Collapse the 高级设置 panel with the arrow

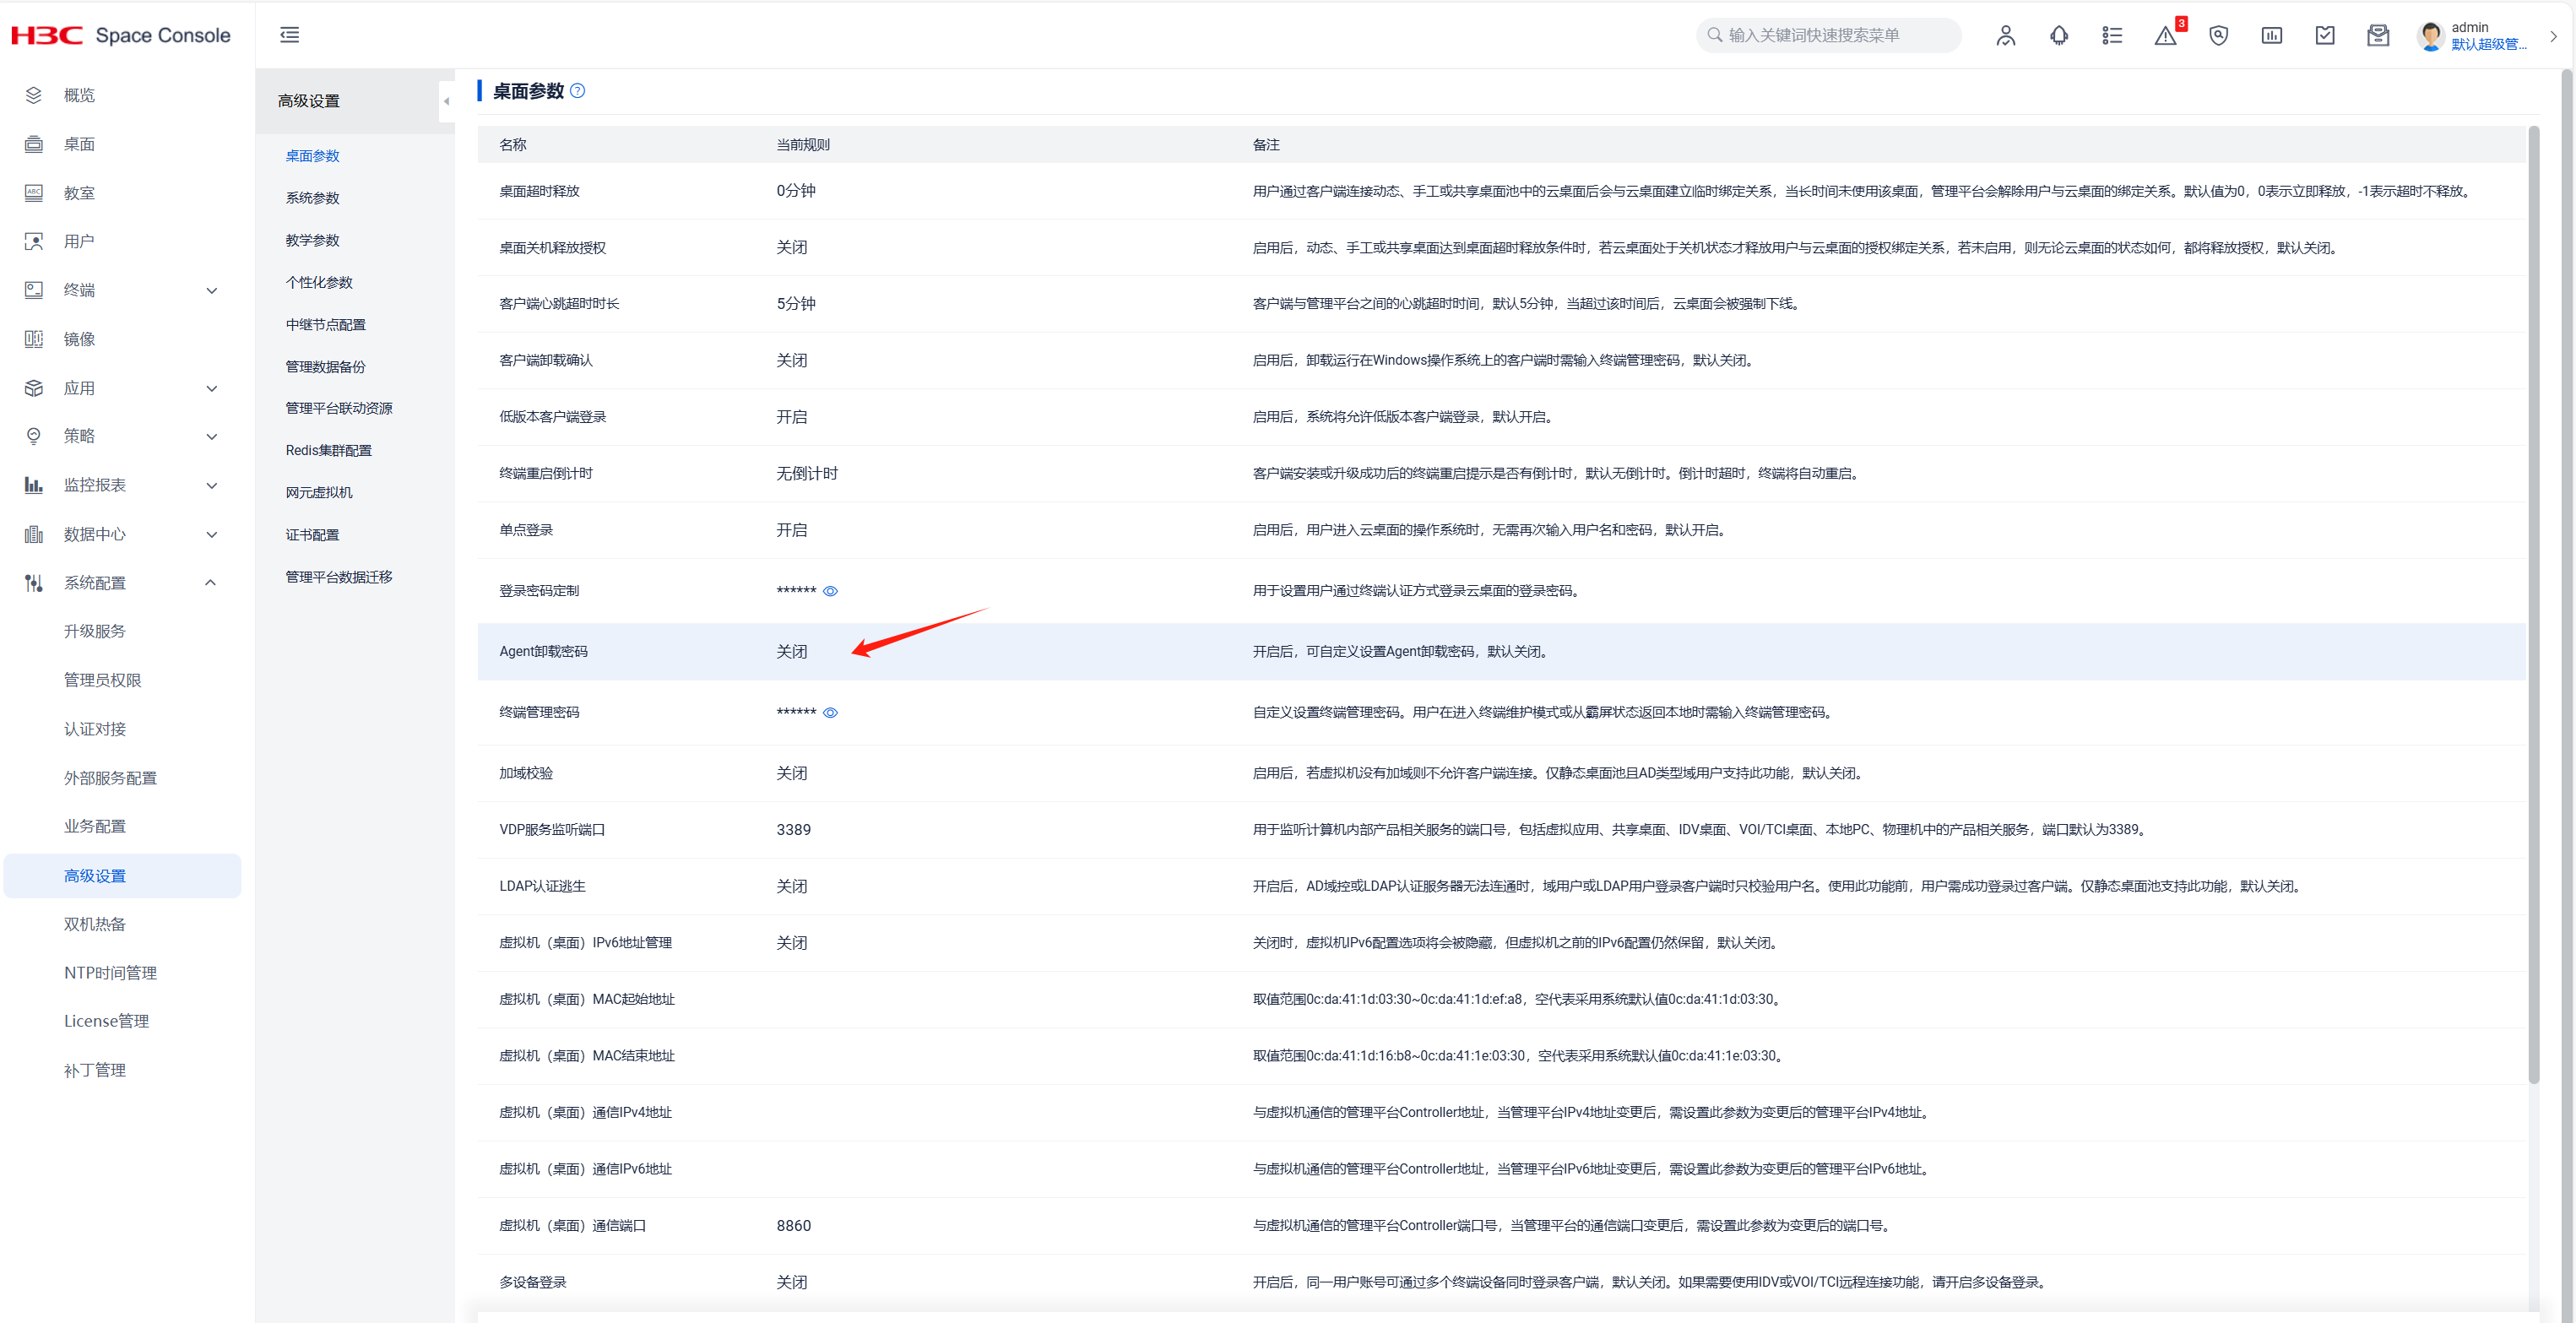446,101
